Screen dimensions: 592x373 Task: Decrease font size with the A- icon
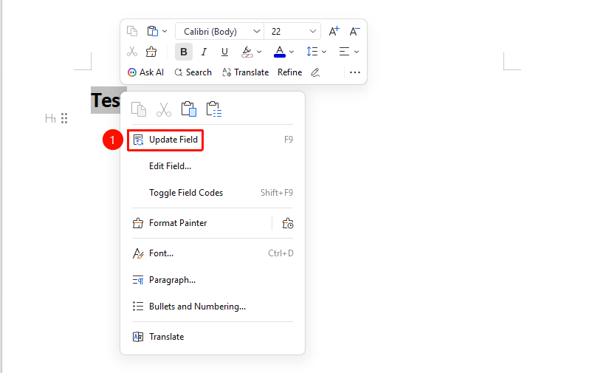pos(354,31)
